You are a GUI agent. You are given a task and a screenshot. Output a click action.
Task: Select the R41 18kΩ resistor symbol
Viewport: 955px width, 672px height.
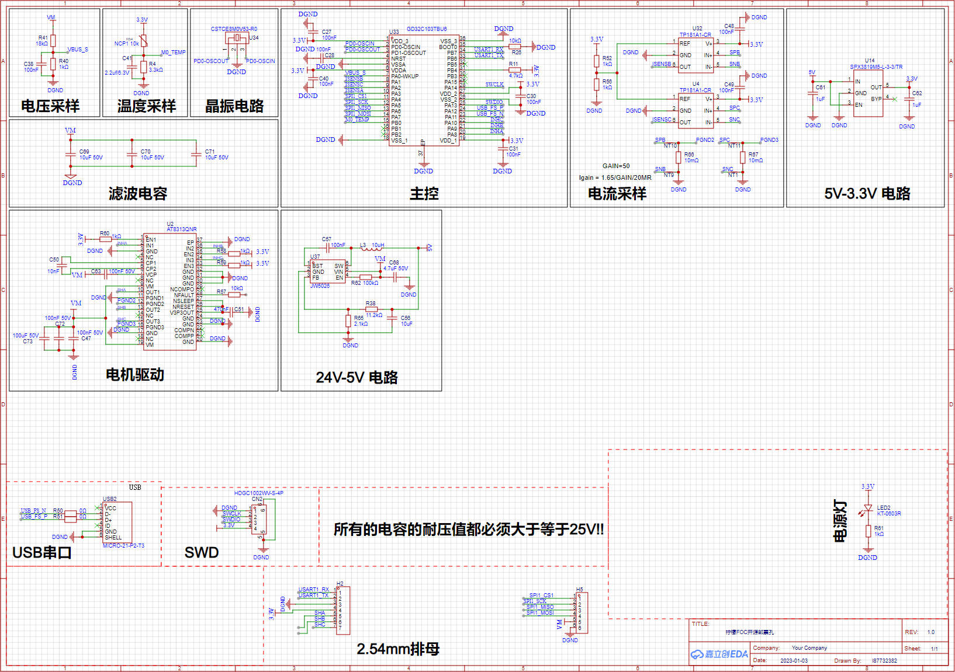[53, 40]
